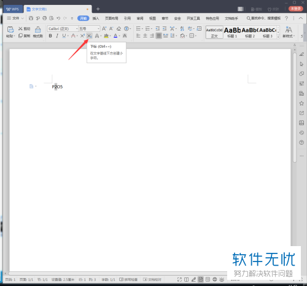This screenshot has width=307, height=286.
Task: Open the paragraph shading fill dropdown
Action: (x=187, y=36)
